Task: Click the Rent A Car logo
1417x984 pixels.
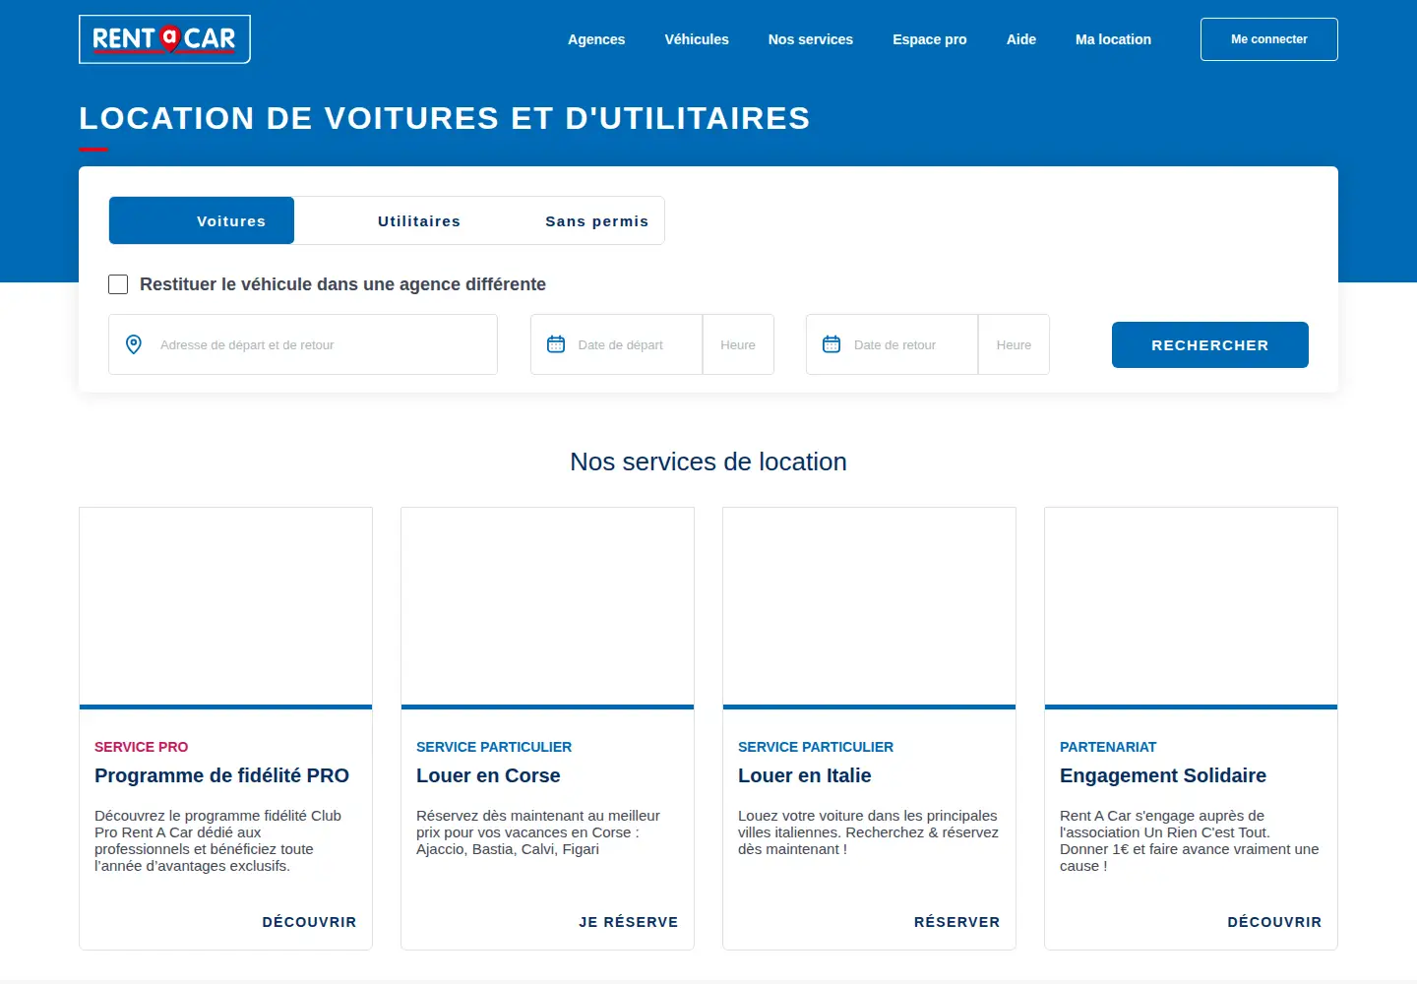Action: 164,39
